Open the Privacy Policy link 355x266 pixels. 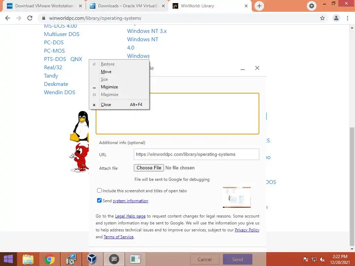[x=247, y=230]
